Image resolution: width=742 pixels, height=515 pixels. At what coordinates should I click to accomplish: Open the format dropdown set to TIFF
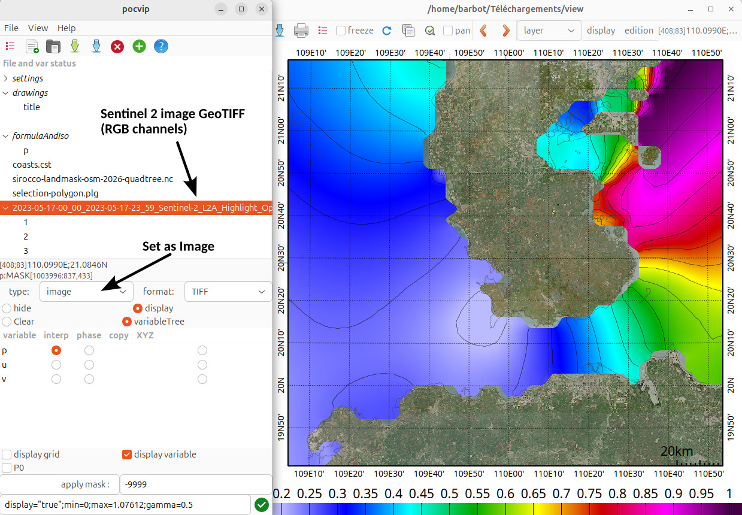point(228,292)
